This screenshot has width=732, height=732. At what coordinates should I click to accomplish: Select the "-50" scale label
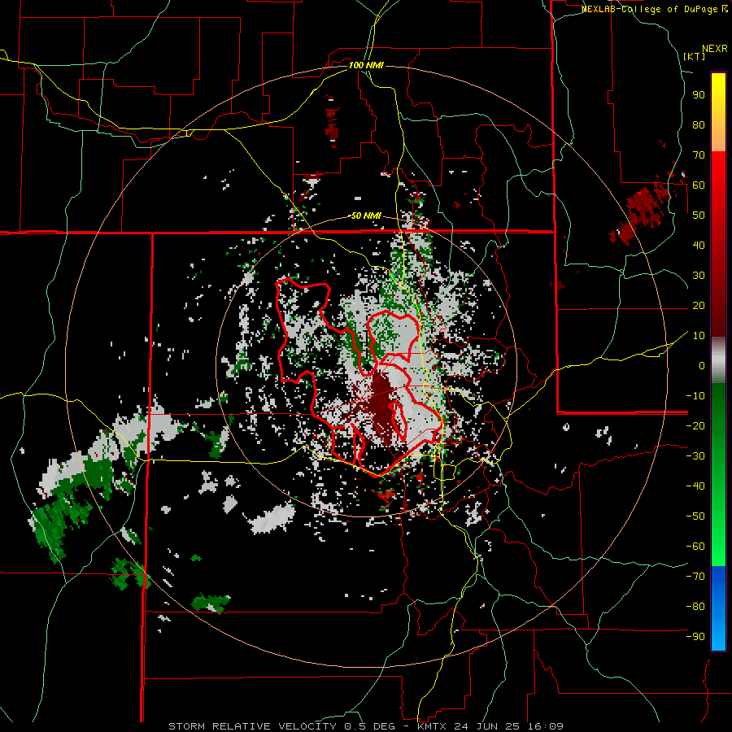695,516
